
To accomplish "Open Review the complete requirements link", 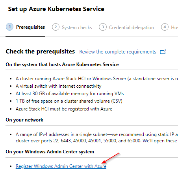I will tap(118, 52).
